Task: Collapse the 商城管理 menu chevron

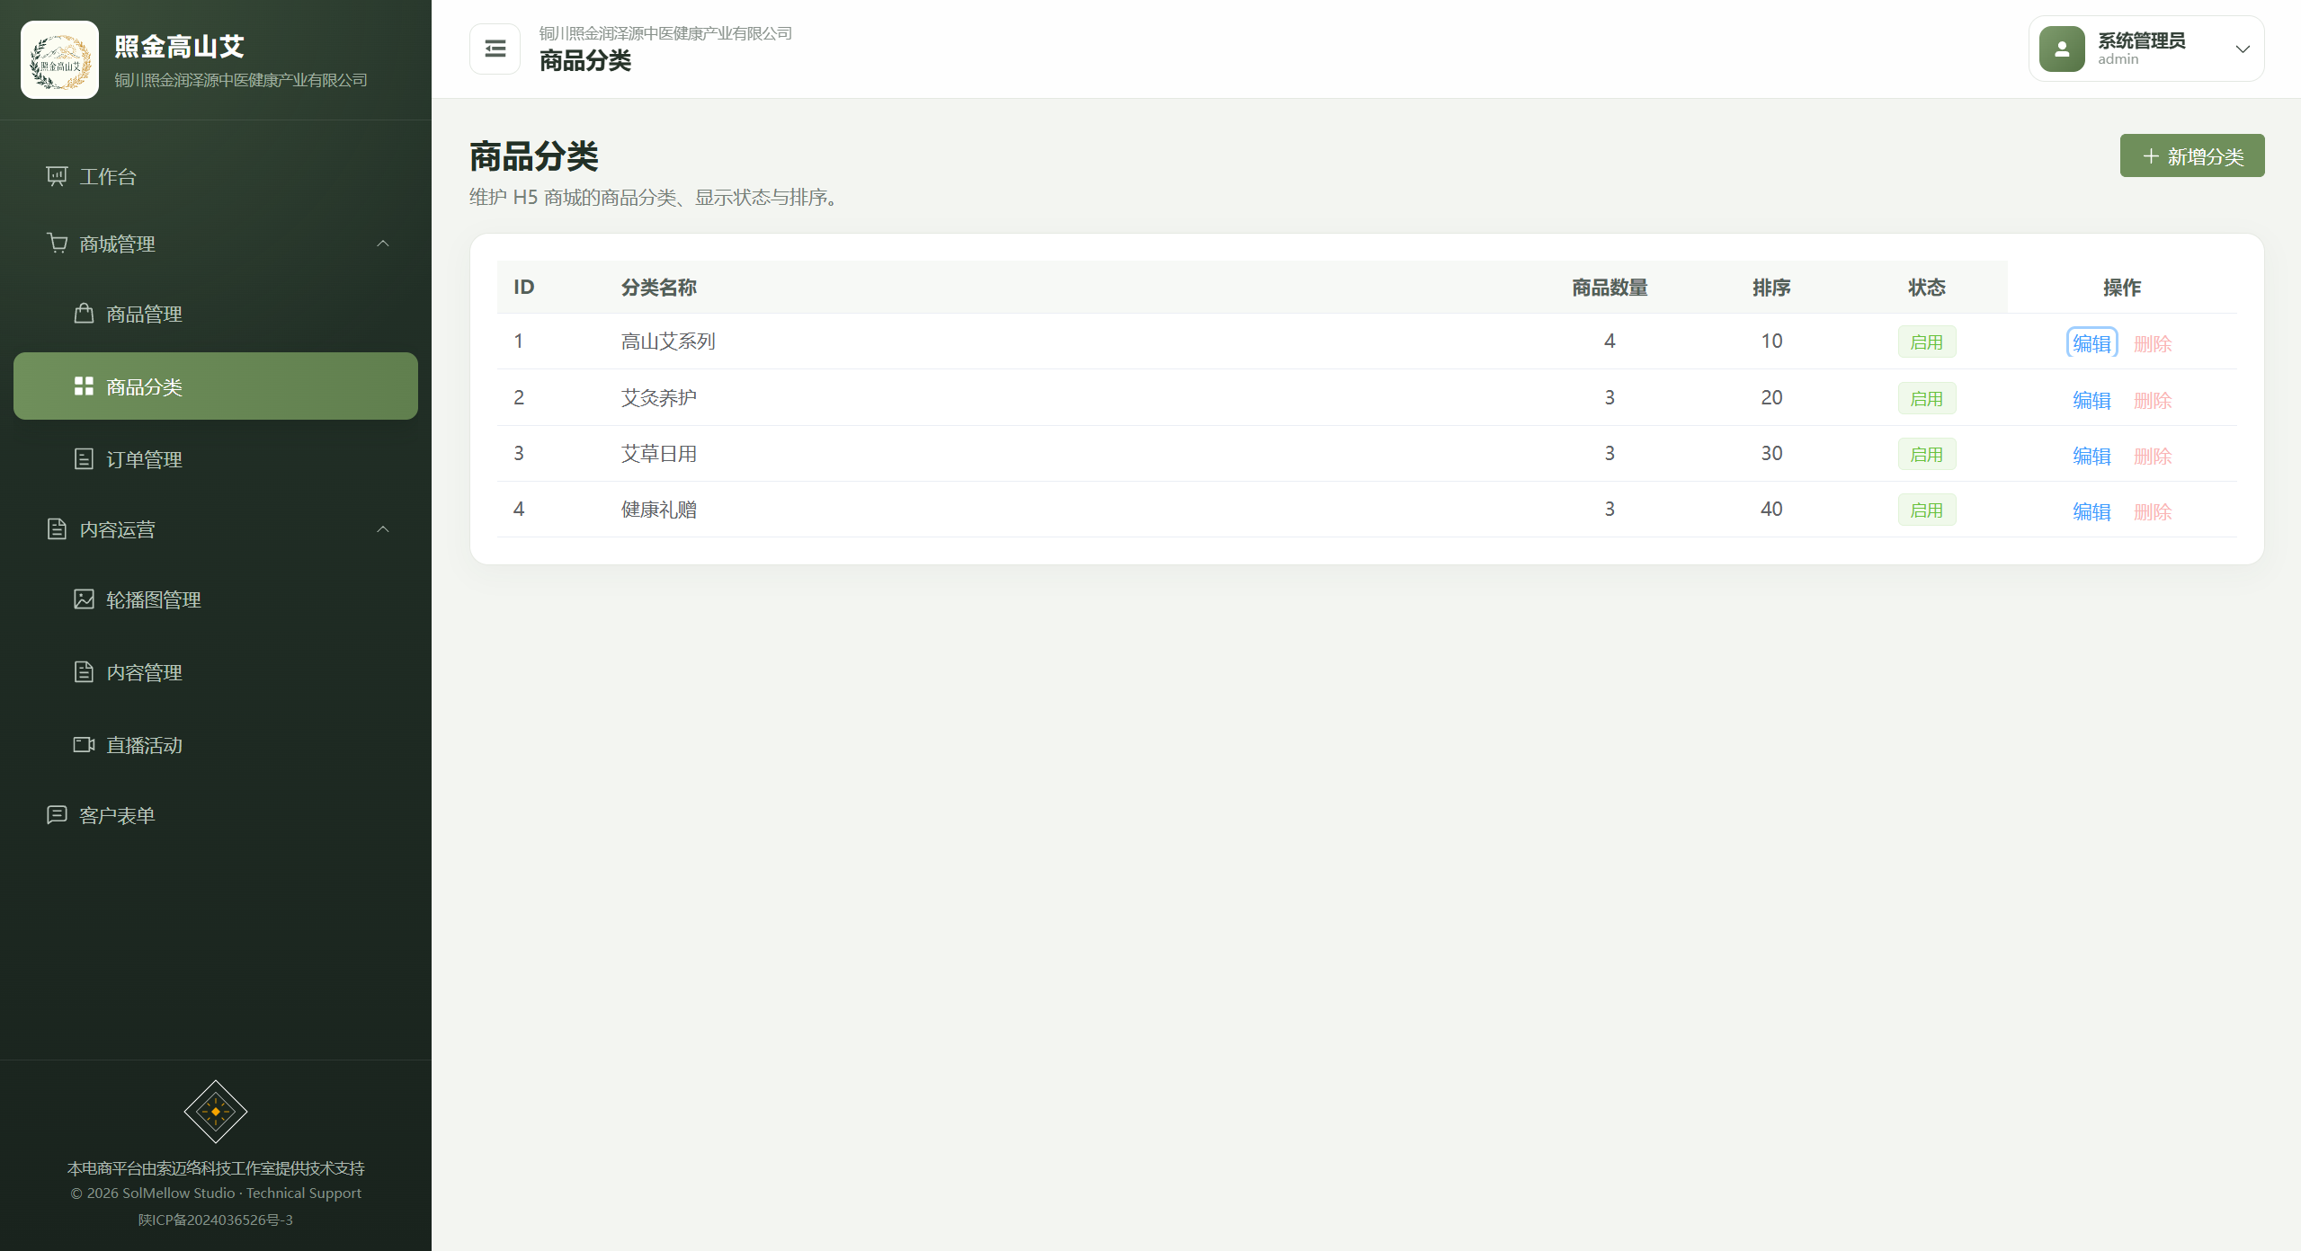Action: [383, 244]
